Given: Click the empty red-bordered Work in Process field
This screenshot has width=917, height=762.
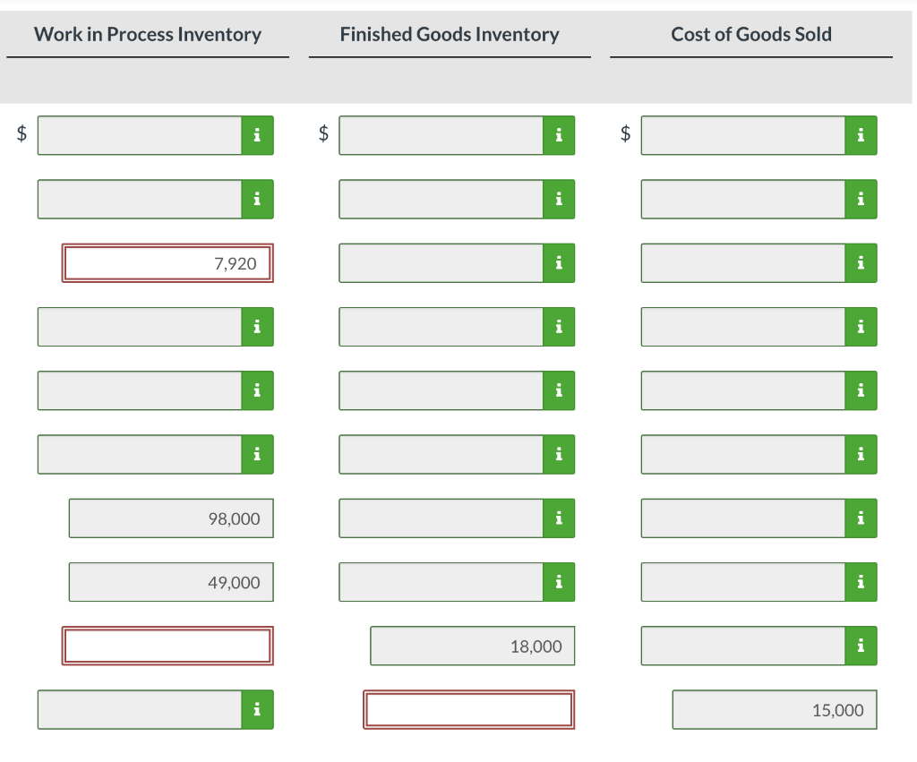Looking at the screenshot, I should pyautogui.click(x=167, y=645).
